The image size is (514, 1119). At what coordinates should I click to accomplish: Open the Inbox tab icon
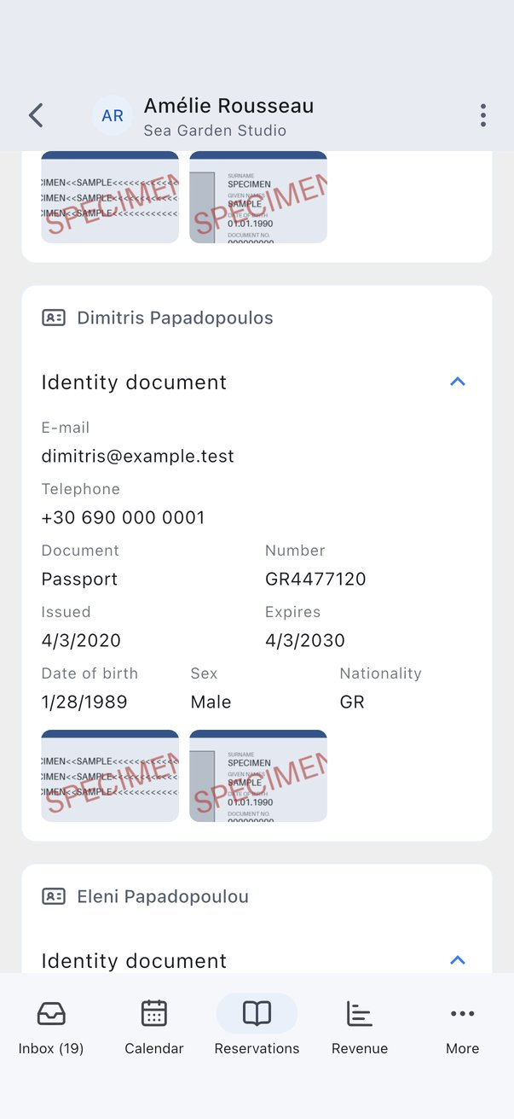click(51, 1013)
